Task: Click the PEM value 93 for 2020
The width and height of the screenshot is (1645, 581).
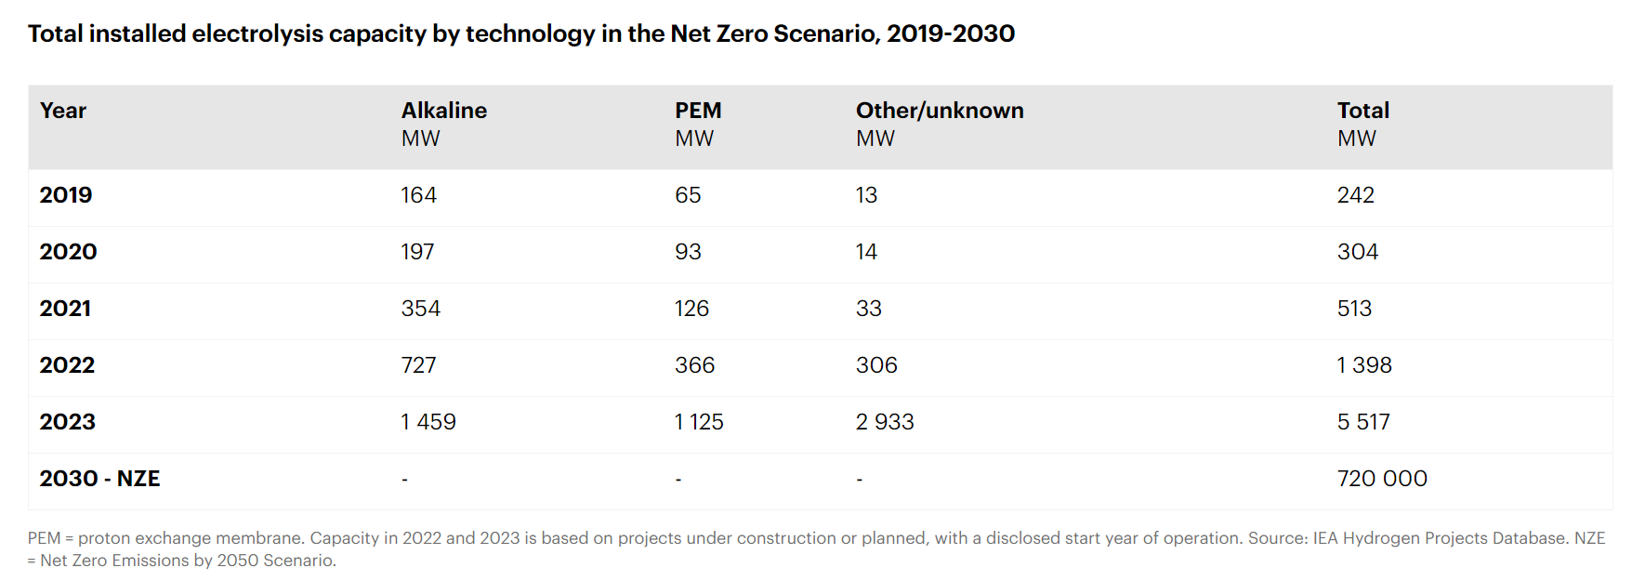Action: point(688,252)
